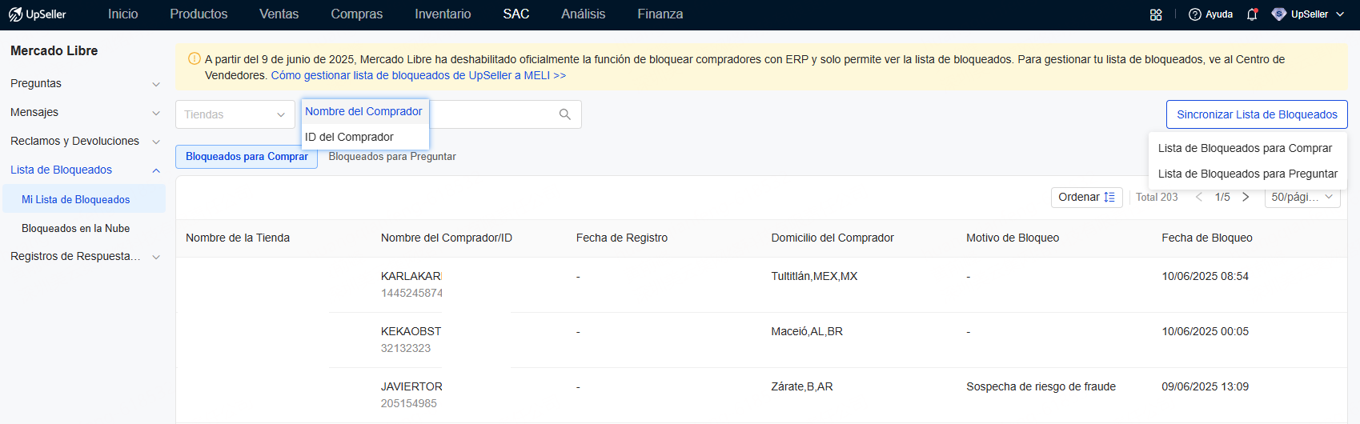Open the Finanza menu

[x=660, y=14]
